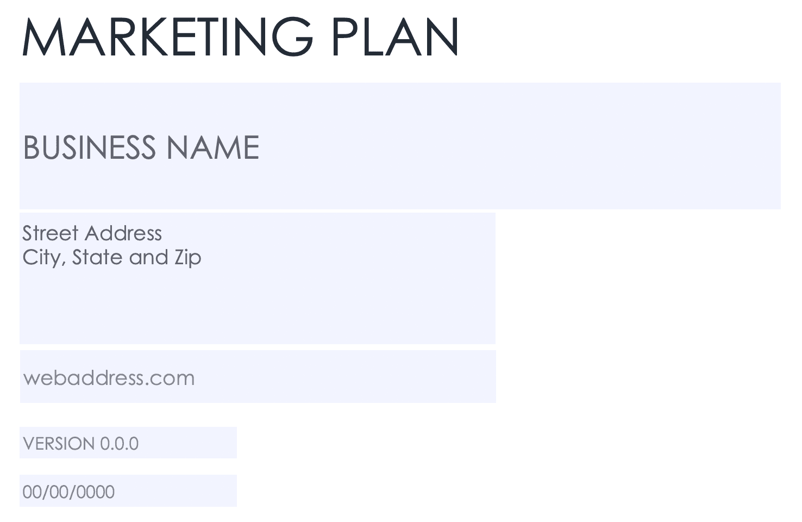802x522 pixels.
Task: Click the word City in the address block
Action: tap(43, 257)
